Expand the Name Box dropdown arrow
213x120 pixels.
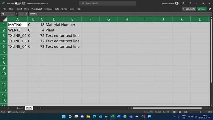[14, 14]
